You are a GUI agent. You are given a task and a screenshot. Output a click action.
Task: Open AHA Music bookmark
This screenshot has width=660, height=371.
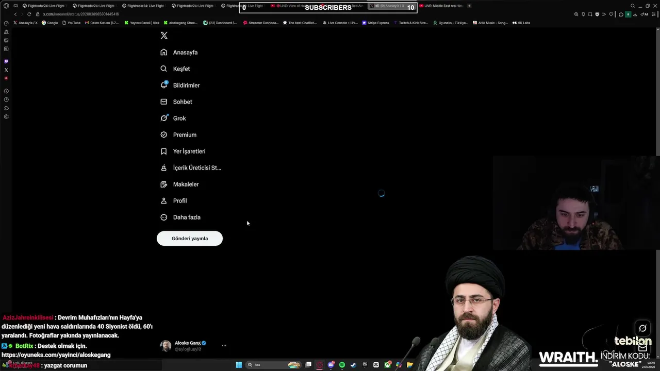click(x=490, y=23)
